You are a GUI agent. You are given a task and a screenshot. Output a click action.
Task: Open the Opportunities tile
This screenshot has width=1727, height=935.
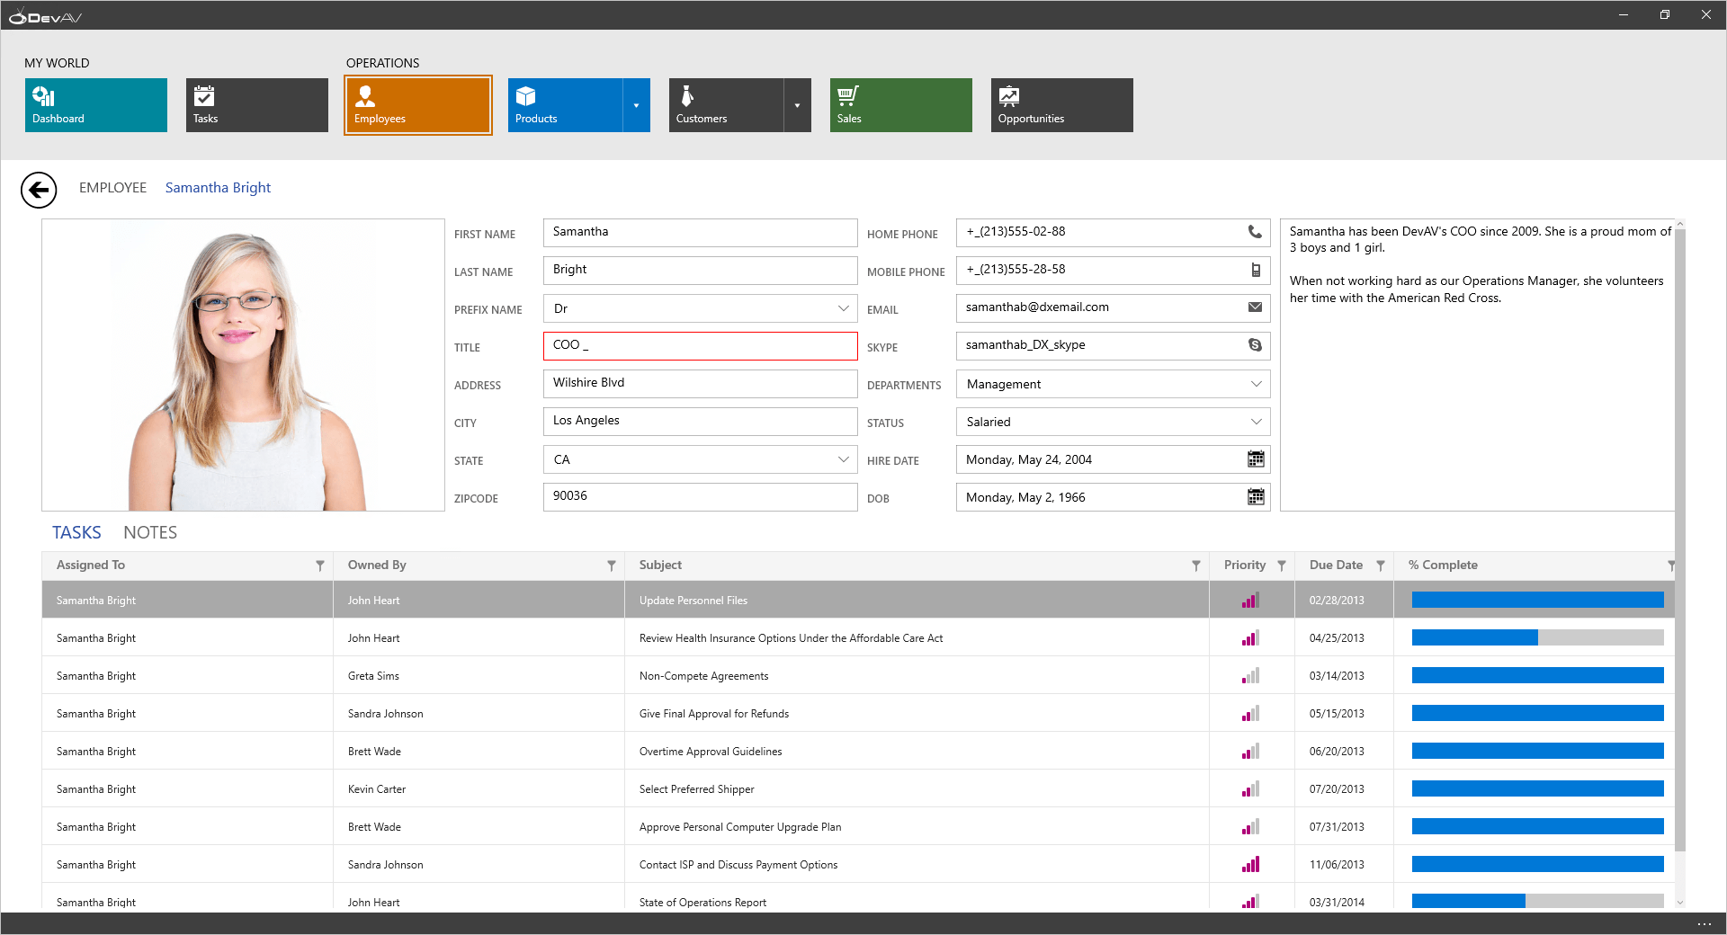1061,105
